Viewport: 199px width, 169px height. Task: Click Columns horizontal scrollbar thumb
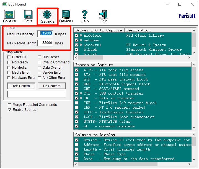118,164
